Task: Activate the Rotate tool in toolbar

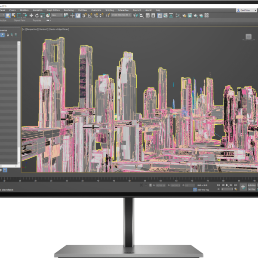Action: [x=37, y=15]
